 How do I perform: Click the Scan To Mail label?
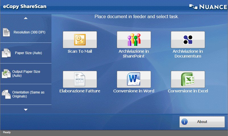[x=80, y=51]
